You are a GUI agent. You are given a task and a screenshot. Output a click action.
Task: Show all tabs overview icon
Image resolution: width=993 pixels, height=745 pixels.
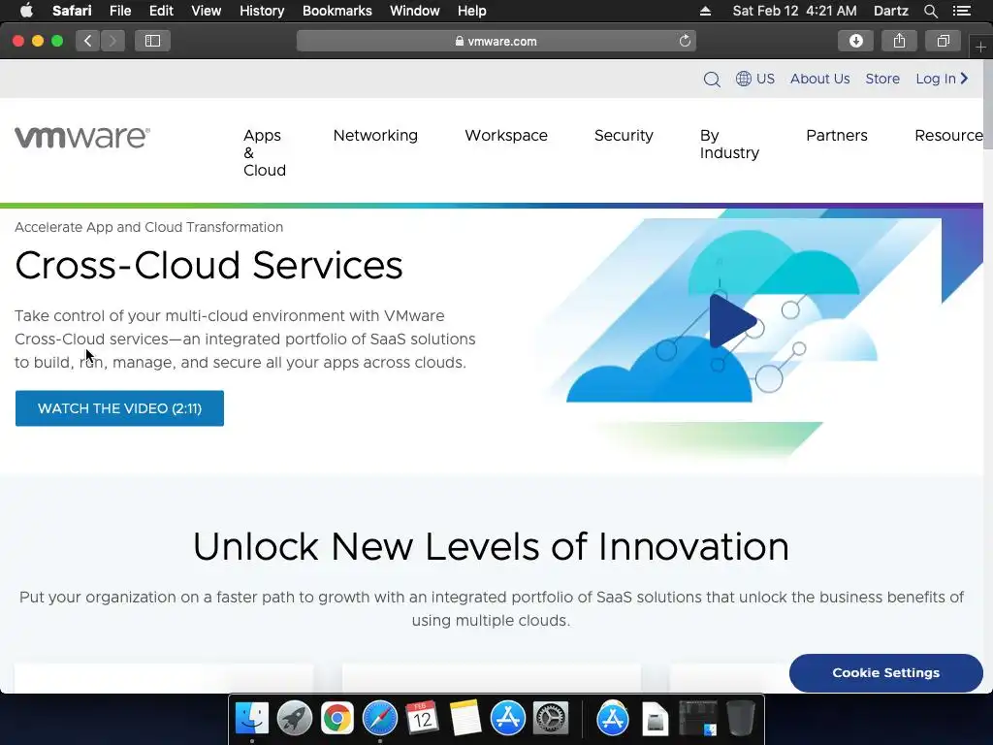coord(943,41)
